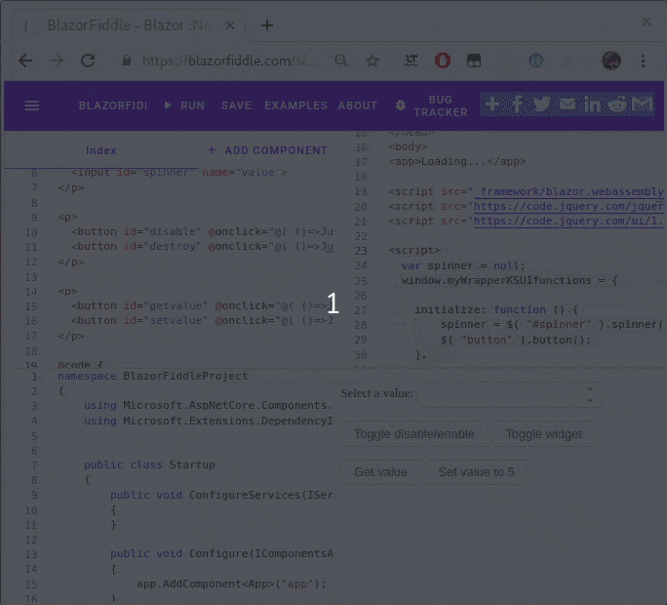Share on Reddit icon
The width and height of the screenshot is (667, 605).
(617, 104)
